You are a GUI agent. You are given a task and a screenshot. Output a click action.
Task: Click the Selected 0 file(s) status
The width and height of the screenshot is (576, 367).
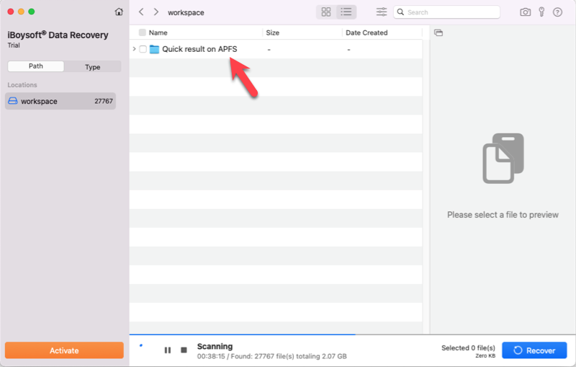(468, 348)
